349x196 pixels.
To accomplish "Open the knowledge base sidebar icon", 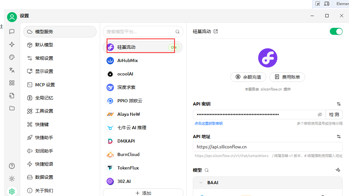I will coord(12,95).
